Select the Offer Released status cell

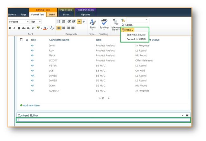point(144,61)
